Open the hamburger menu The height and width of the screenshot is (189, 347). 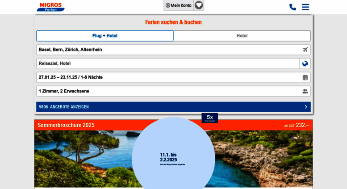point(305,7)
